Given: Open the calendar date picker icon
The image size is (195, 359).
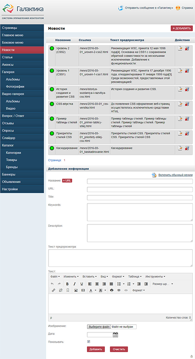Looking at the screenshot, I should 116,335.
